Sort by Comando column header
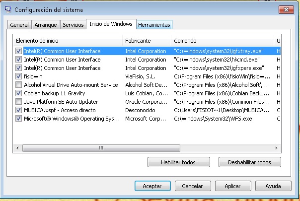 point(223,41)
